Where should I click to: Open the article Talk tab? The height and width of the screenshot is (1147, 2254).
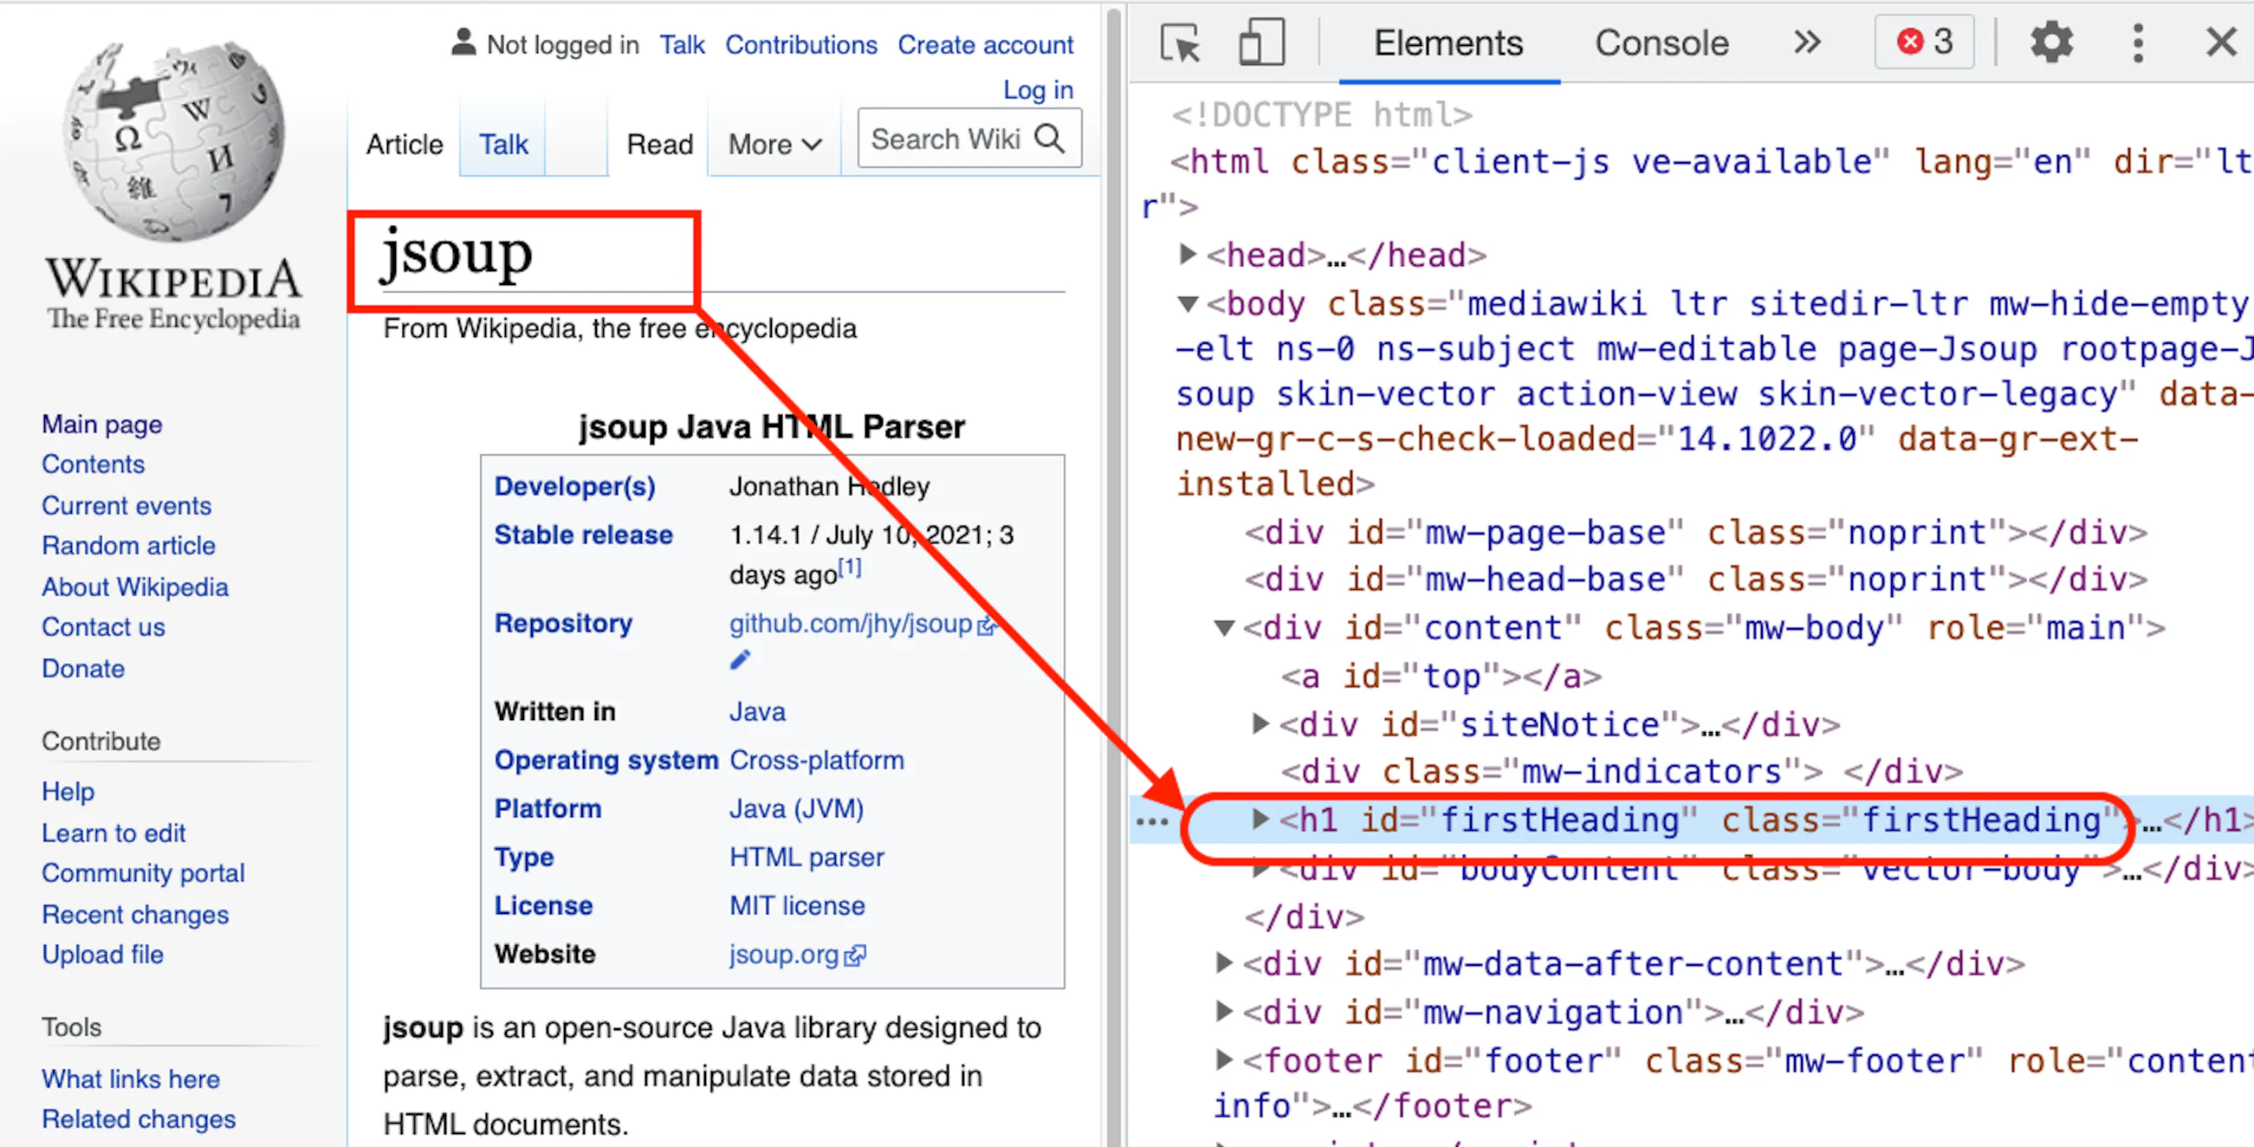[503, 145]
